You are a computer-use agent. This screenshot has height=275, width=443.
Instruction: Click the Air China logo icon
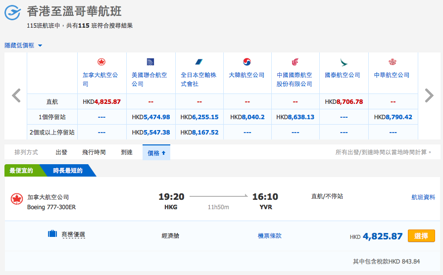[x=295, y=62]
